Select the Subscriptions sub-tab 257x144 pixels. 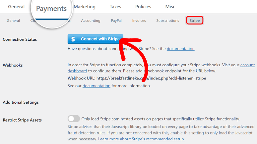167,21
